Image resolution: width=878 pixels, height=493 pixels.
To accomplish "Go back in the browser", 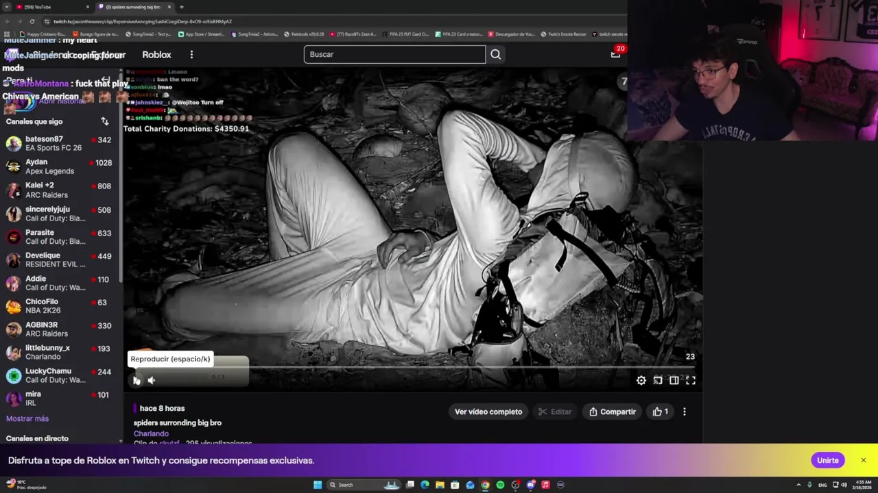I will coord(6,21).
